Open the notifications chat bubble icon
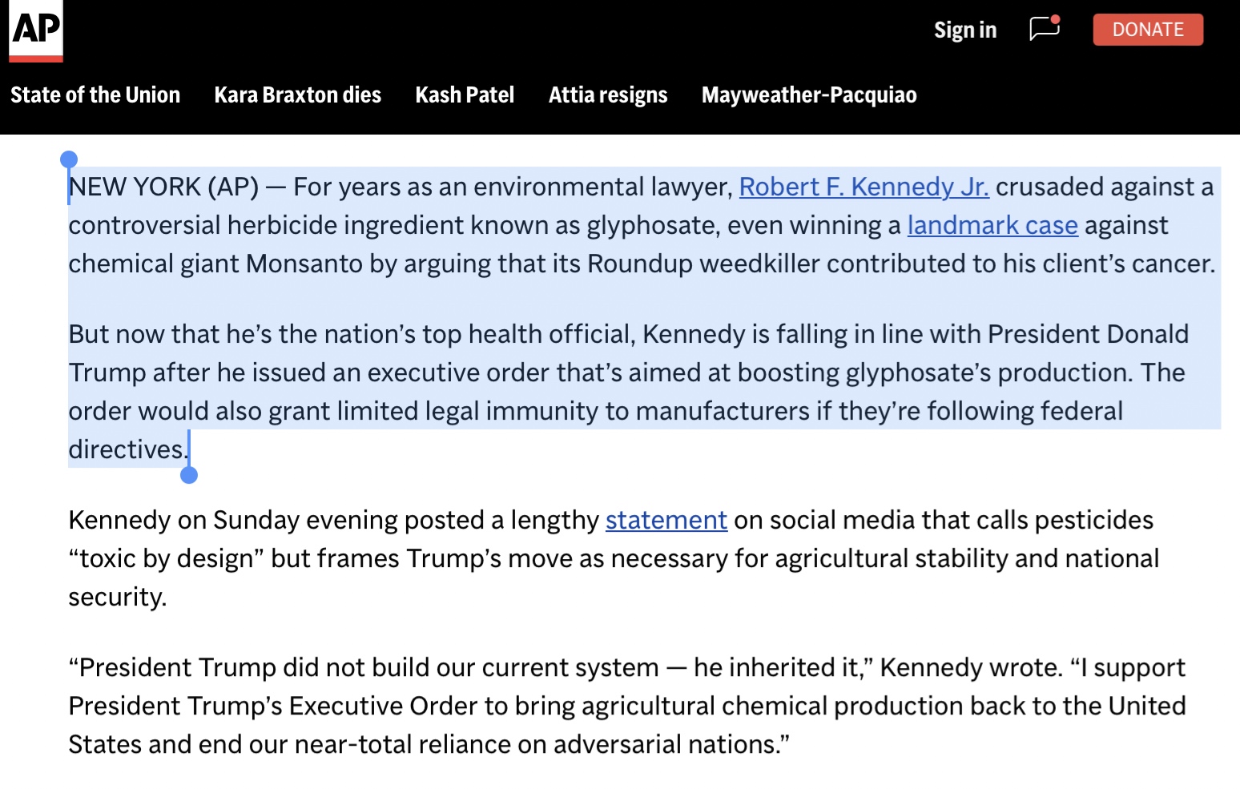Image resolution: width=1240 pixels, height=789 pixels. pos(1045,29)
